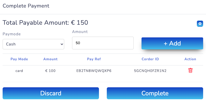Select corder ID 5GCNQH0FZR1N2
The image size is (206, 106).
(150, 71)
